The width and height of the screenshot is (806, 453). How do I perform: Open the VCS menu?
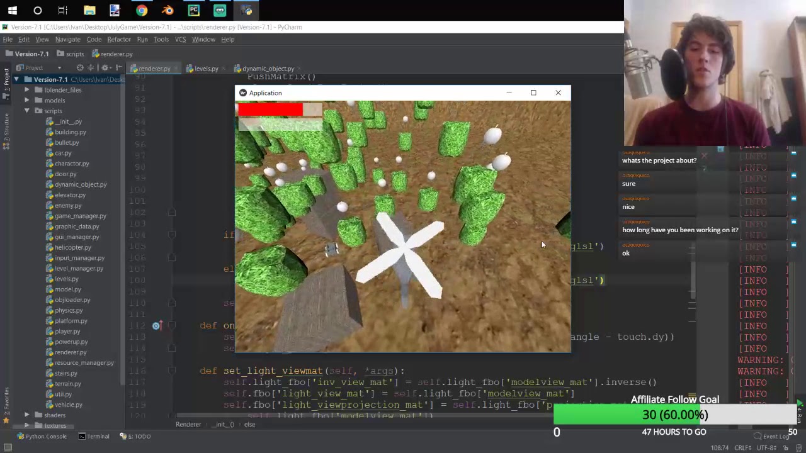coord(180,39)
